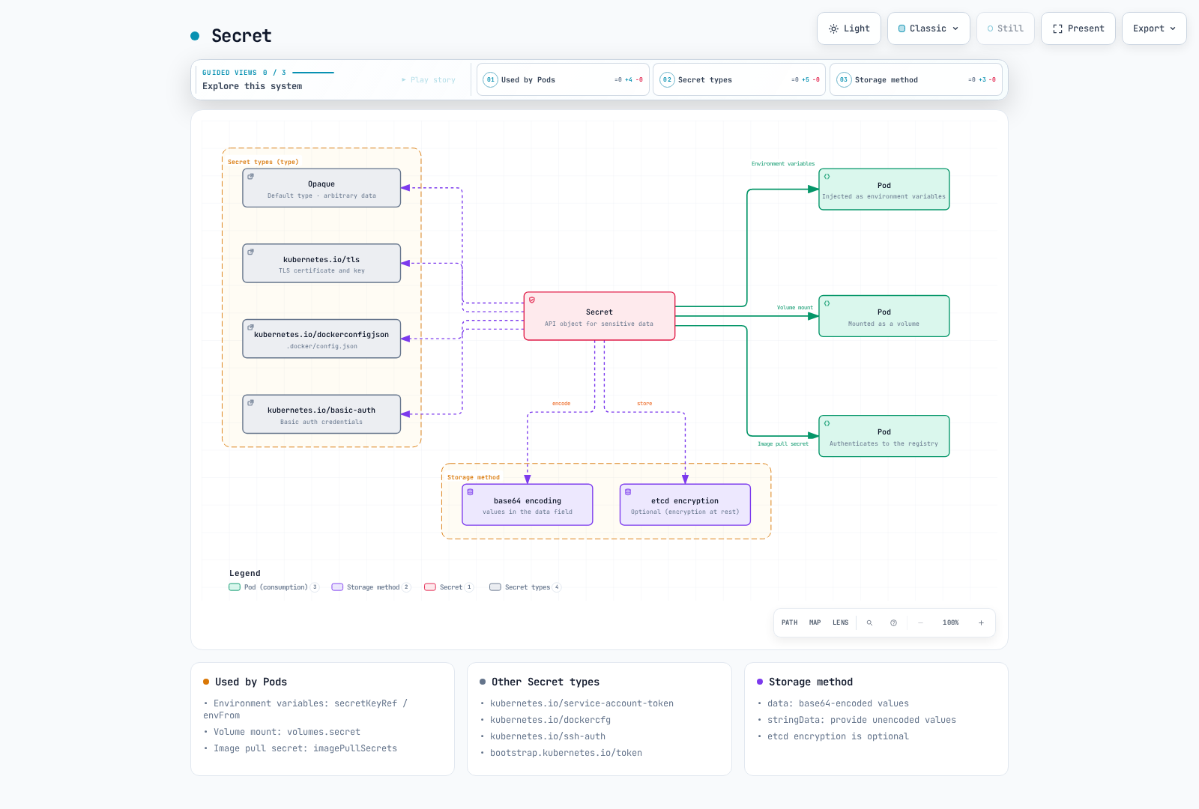
Task: Open the Classic style dropdown
Action: [928, 28]
